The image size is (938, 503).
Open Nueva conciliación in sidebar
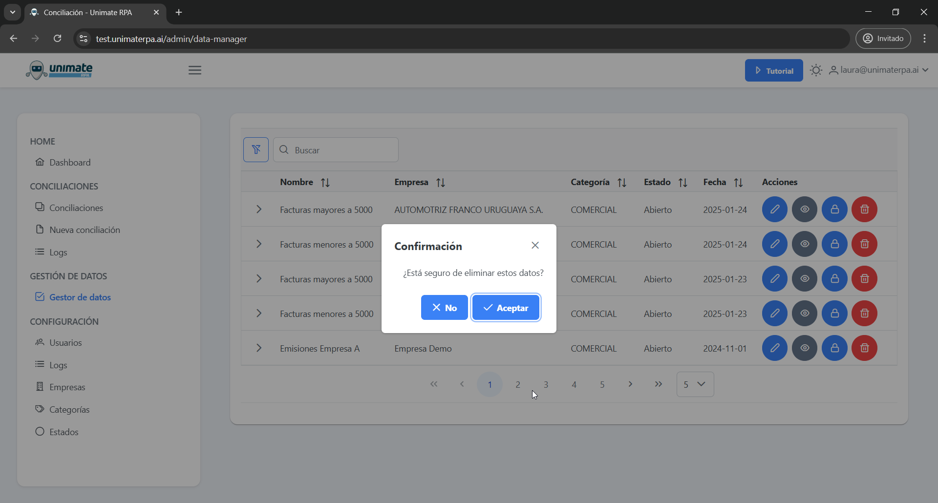click(x=78, y=230)
